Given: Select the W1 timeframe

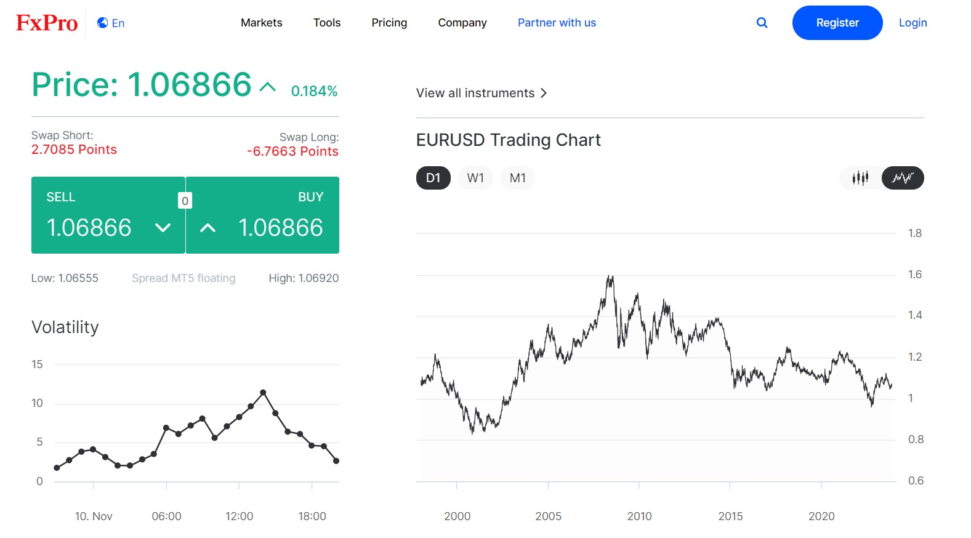Looking at the screenshot, I should (475, 177).
